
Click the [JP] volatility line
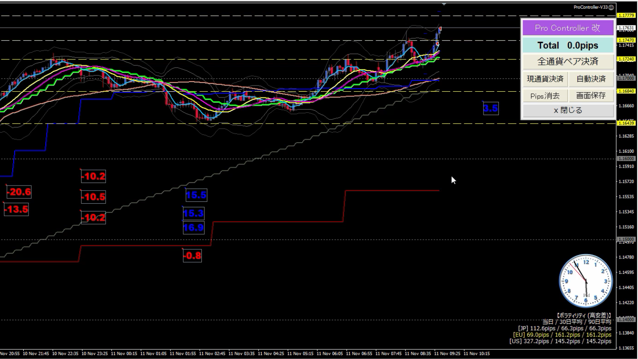(564, 328)
